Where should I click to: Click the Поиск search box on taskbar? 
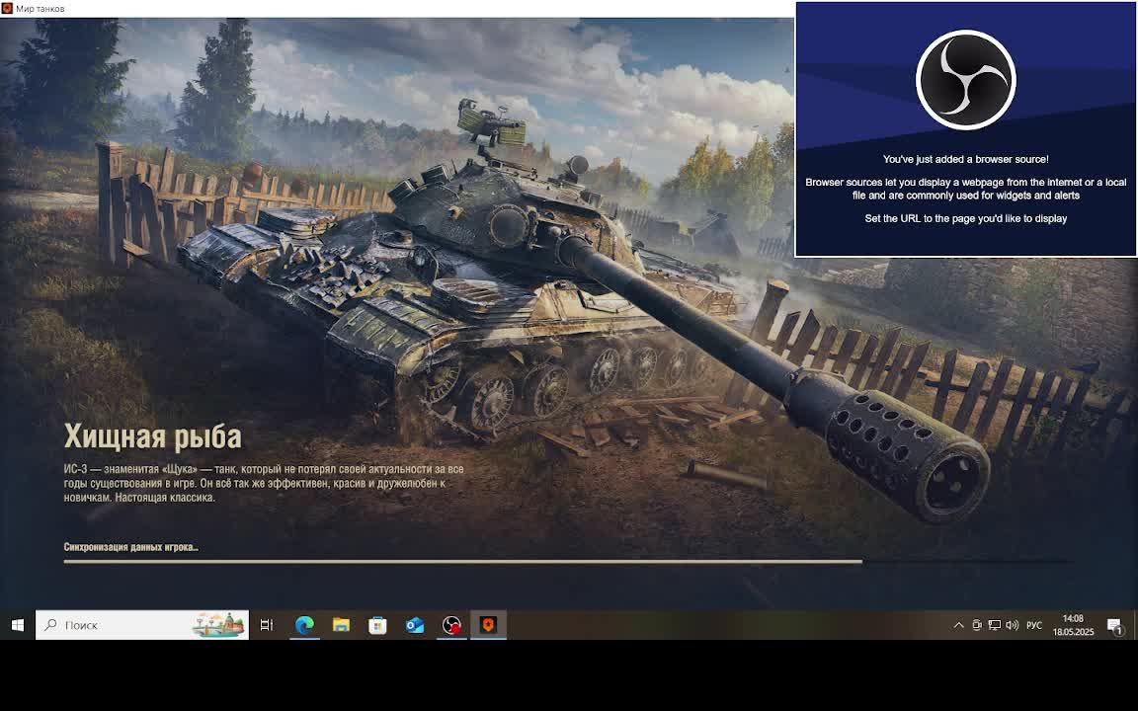pos(142,625)
